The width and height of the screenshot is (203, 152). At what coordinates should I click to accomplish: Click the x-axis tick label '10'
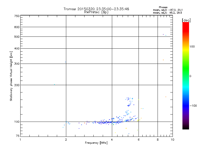[173, 140]
